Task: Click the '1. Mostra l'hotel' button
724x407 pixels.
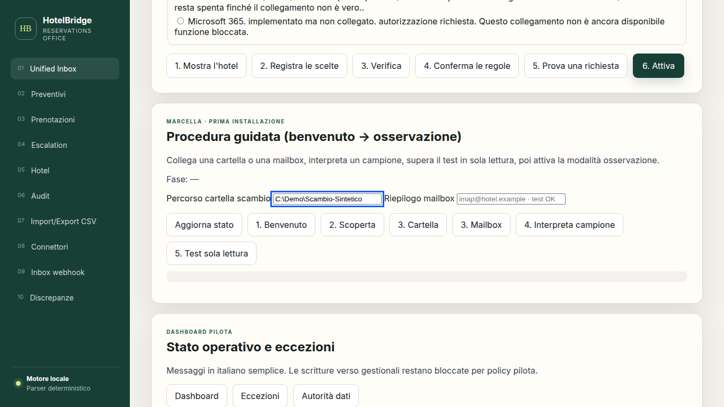Action: [206, 66]
